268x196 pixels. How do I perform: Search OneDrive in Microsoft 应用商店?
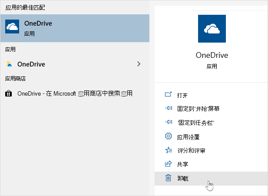(x=75, y=93)
